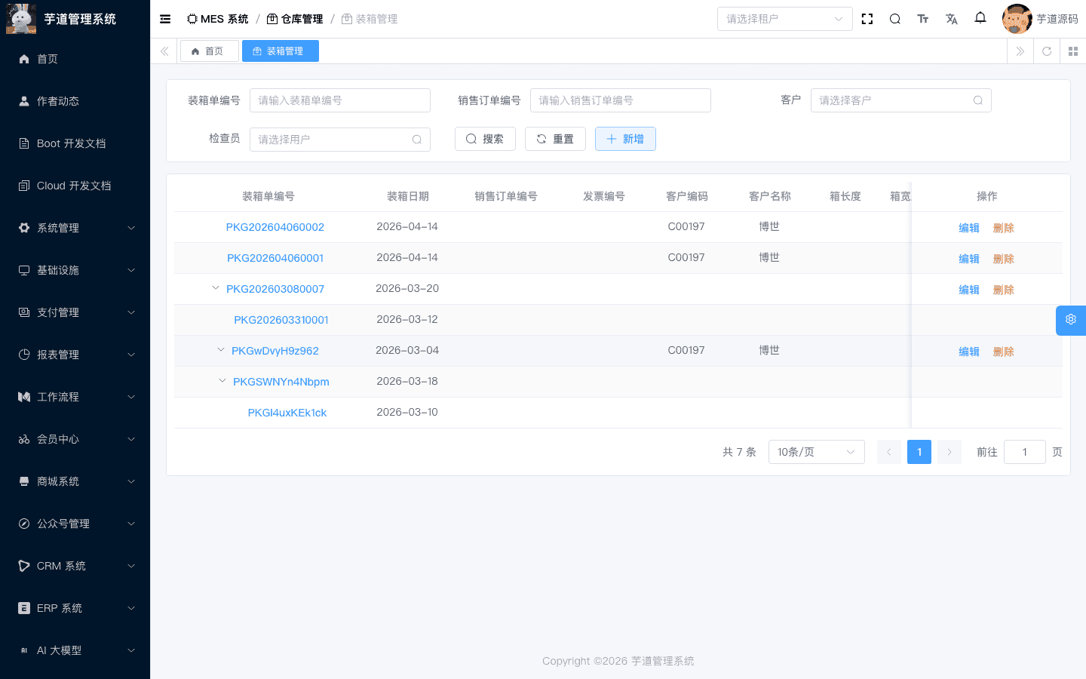Open the 10条/页 page size dropdown
Screen dimensions: 1086x679
pyautogui.click(x=816, y=451)
